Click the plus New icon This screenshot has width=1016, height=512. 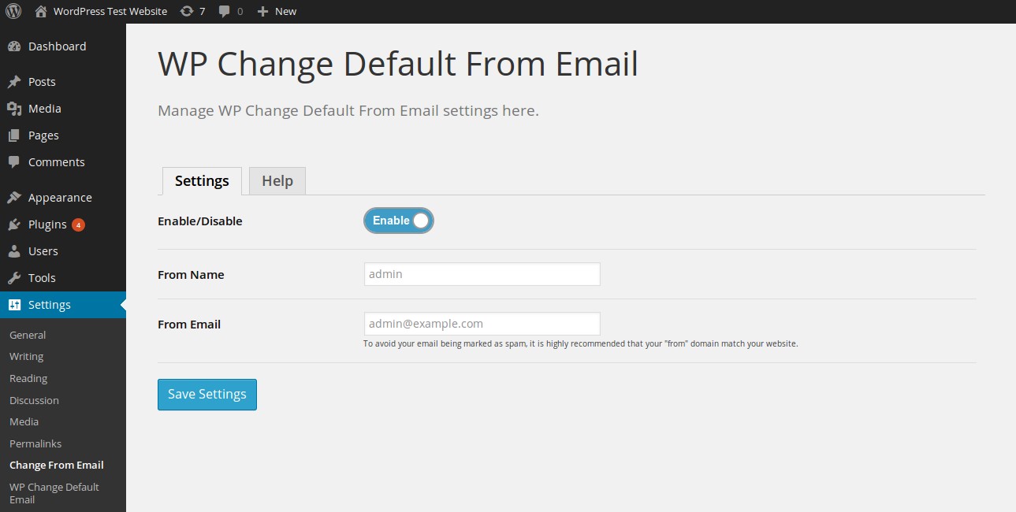263,11
